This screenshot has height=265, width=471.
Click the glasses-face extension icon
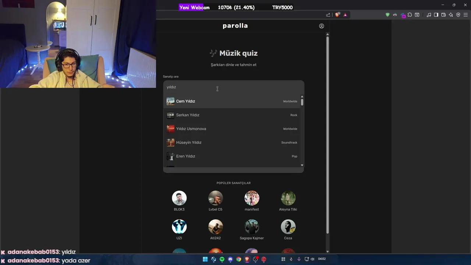[395, 15]
